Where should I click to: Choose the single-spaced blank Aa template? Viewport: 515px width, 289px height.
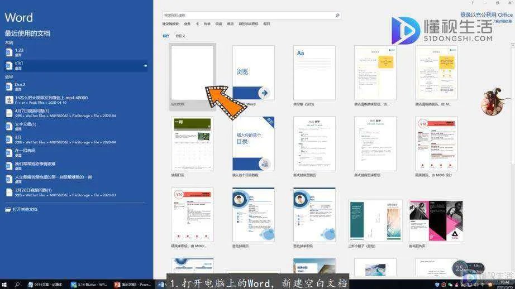click(x=314, y=73)
